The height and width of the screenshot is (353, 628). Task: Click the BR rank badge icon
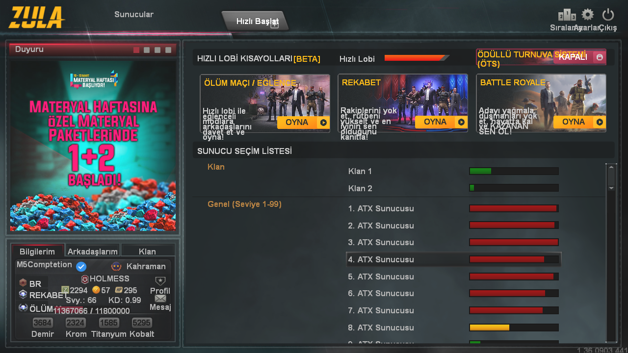coord(23,283)
